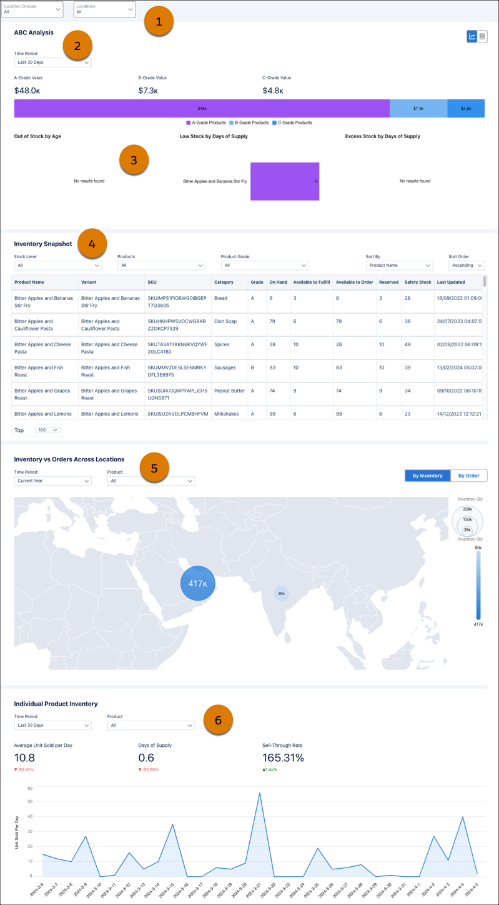This screenshot has height=905, width=499.
Task: Open the Sort Order dropdown
Action: [x=467, y=266]
